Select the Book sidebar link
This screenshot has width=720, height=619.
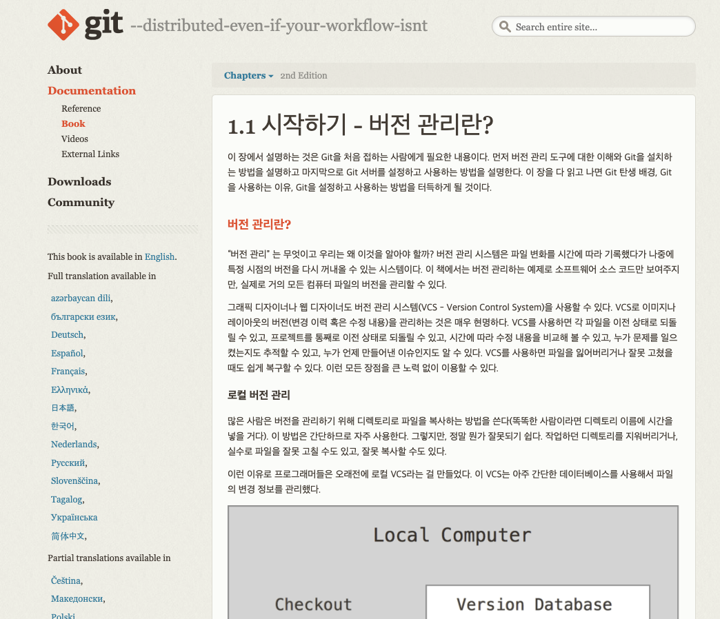[74, 123]
